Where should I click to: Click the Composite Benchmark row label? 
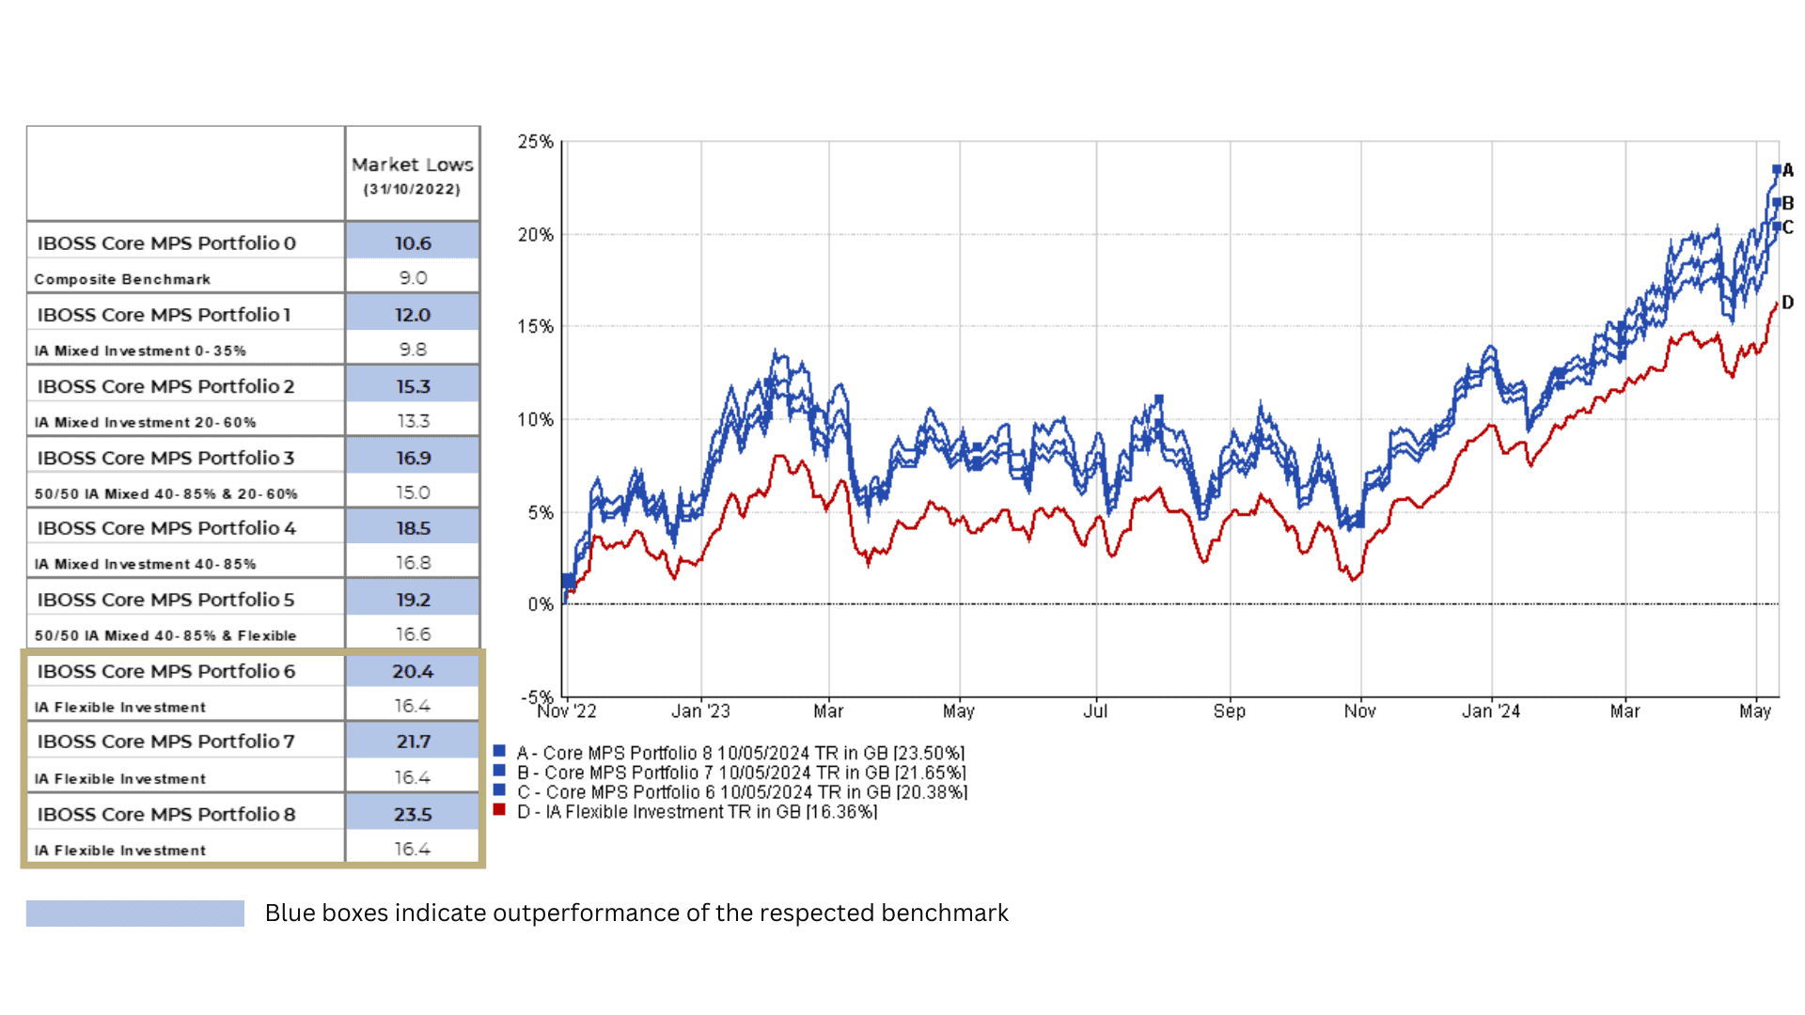[x=122, y=279]
